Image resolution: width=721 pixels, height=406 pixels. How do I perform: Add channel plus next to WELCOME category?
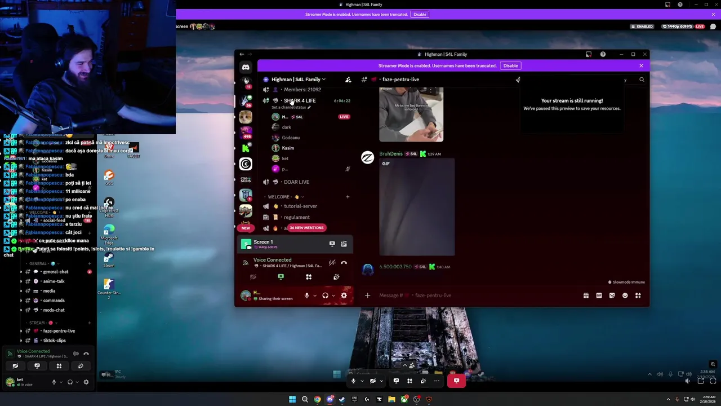click(348, 197)
